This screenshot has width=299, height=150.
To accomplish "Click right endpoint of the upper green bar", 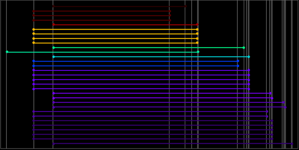I will pyautogui.click(x=244, y=48).
